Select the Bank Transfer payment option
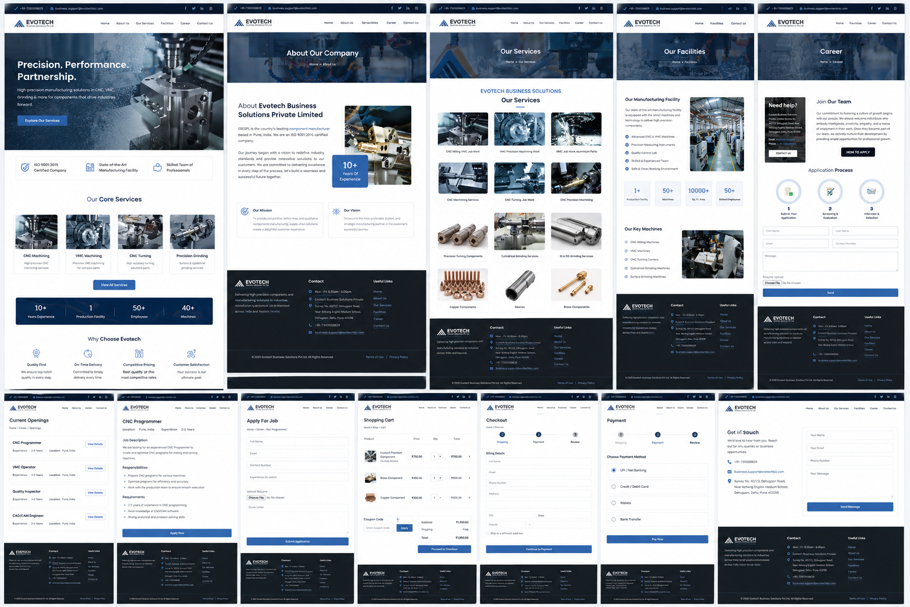This screenshot has width=910, height=607. [614, 519]
